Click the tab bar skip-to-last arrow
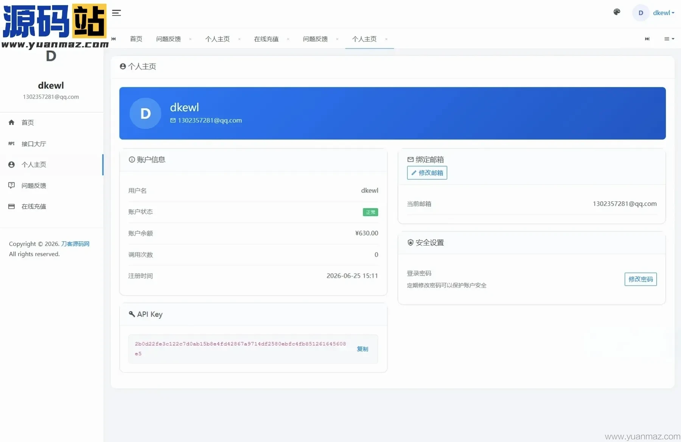 647,39
